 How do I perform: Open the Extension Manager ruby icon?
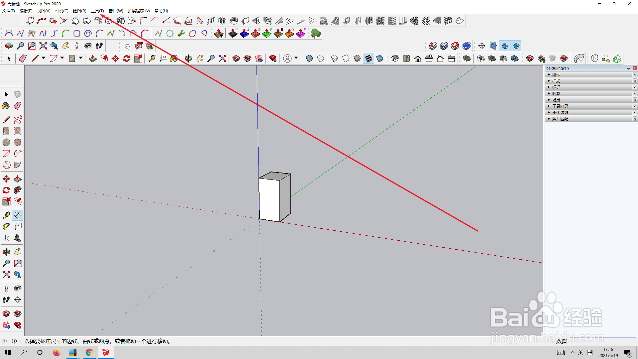[x=273, y=59]
